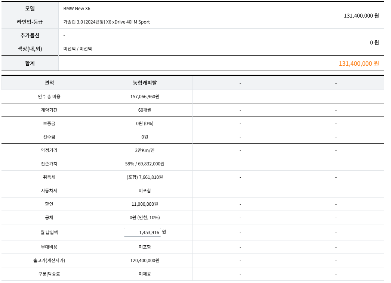391x283 pixels.
Task: Click the 미제공 delivery fee cell
Action: (x=145, y=274)
